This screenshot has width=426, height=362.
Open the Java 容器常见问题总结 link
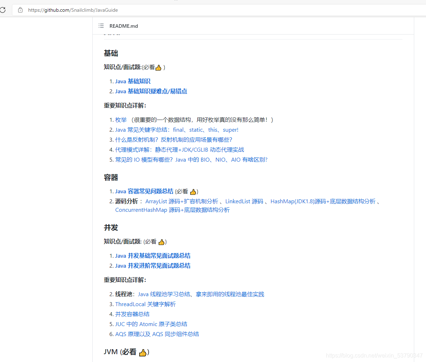(x=144, y=191)
